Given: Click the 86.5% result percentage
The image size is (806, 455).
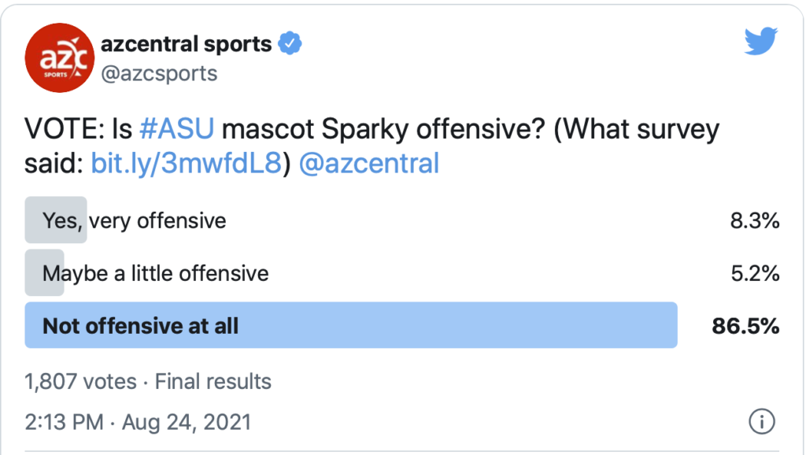Looking at the screenshot, I should pyautogui.click(x=745, y=326).
